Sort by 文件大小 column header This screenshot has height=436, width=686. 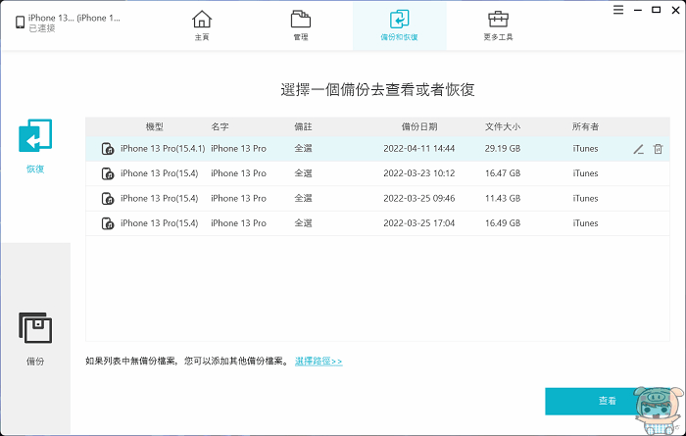pos(503,127)
